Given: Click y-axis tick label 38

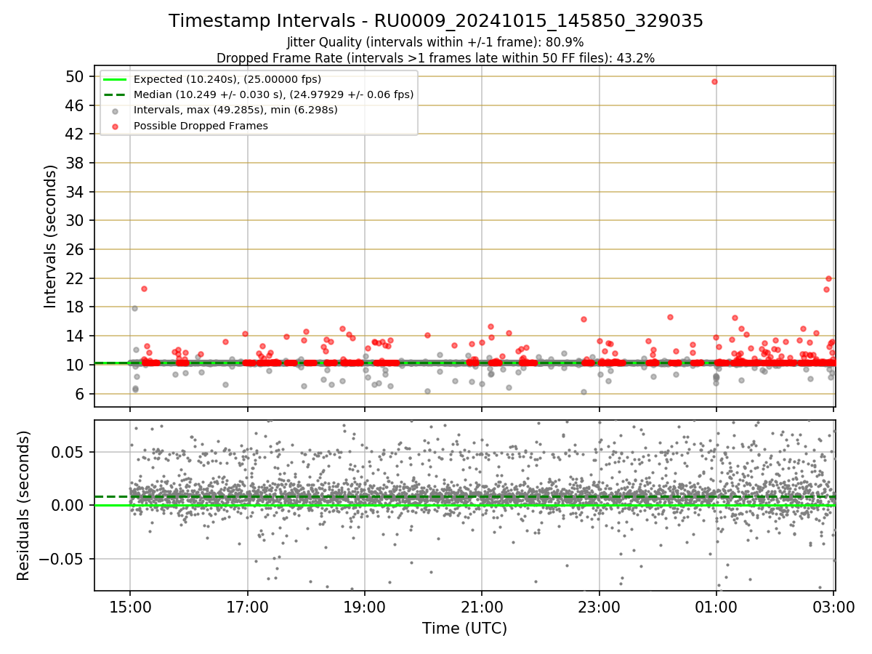Looking at the screenshot, I should tap(75, 163).
